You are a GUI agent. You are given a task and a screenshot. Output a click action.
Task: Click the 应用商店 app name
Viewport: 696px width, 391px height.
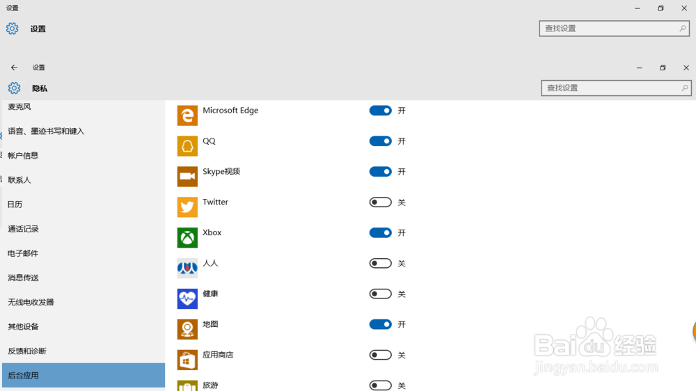218,355
